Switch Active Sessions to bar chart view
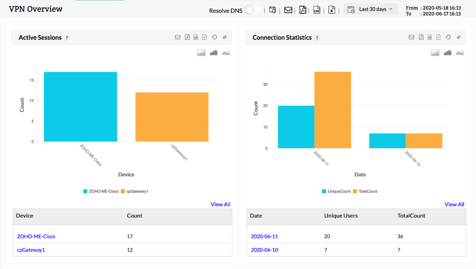The width and height of the screenshot is (476, 269). click(x=214, y=53)
